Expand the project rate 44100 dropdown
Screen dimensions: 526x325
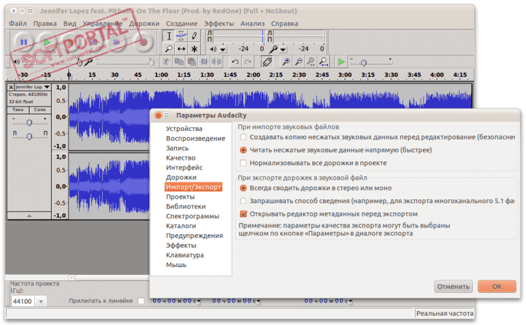pos(40,301)
